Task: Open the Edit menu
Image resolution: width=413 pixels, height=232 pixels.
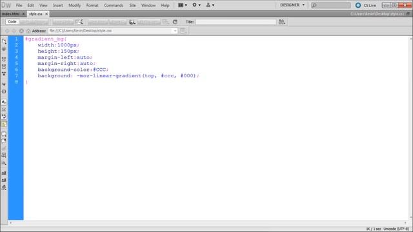Action: click(x=31, y=5)
